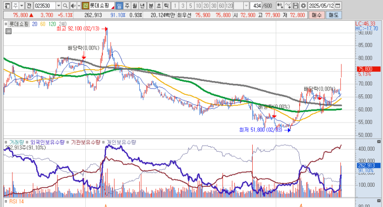Select tick 틱 chart period

pos(166,5)
